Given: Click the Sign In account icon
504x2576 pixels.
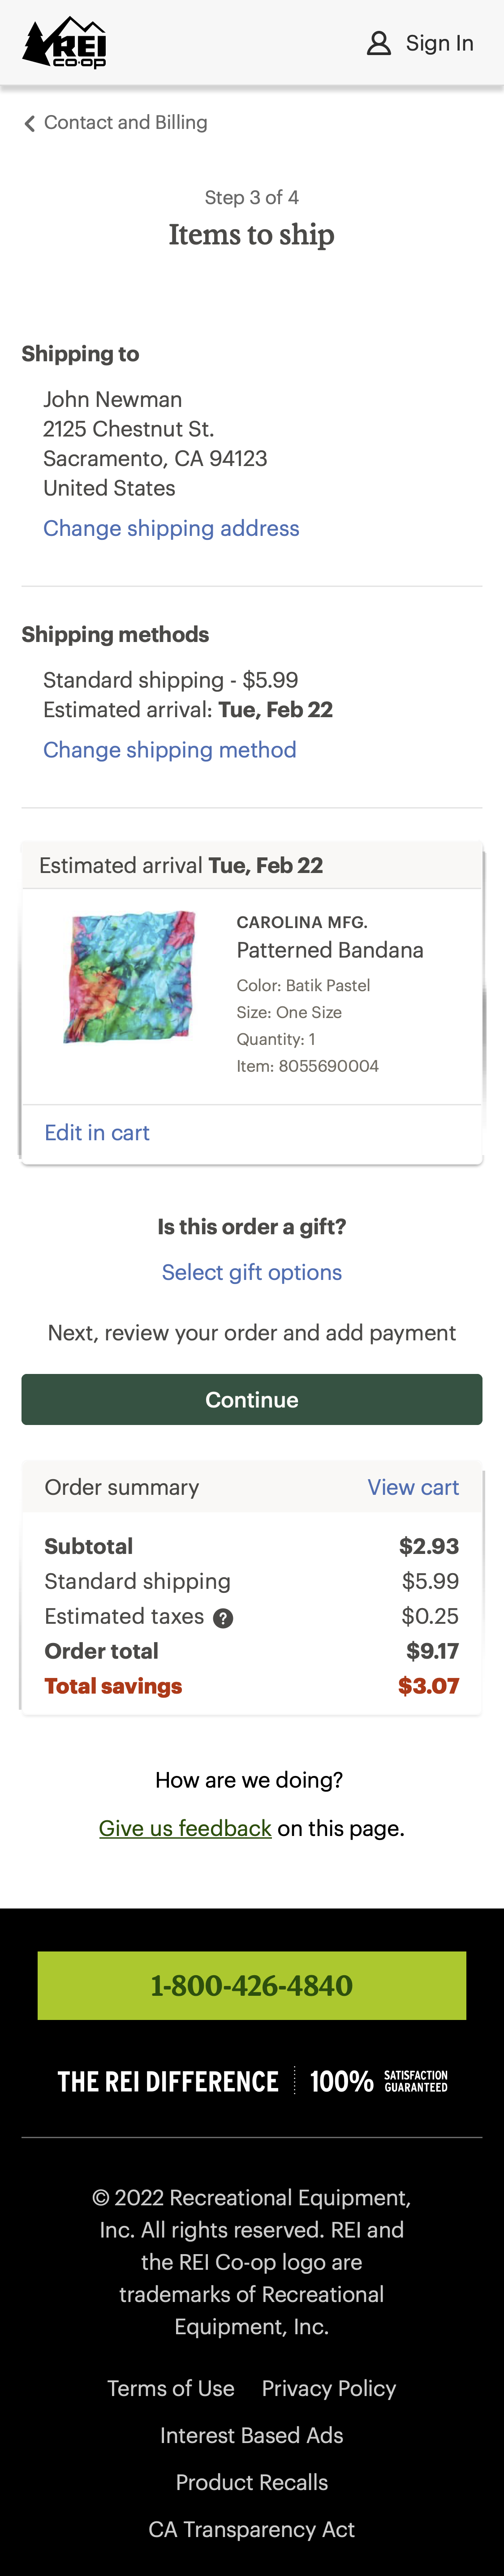Looking at the screenshot, I should tap(379, 43).
